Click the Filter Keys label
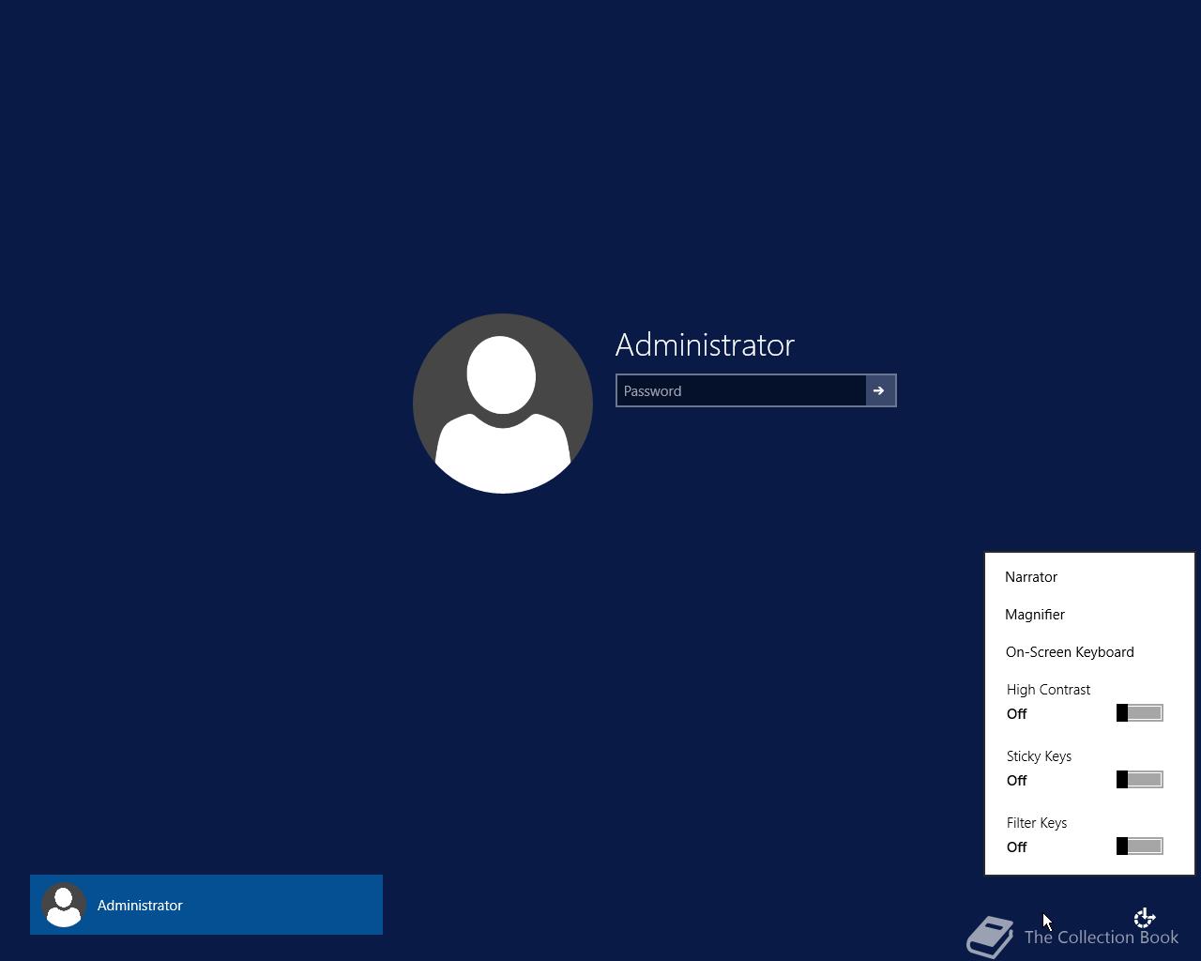 (x=1037, y=823)
